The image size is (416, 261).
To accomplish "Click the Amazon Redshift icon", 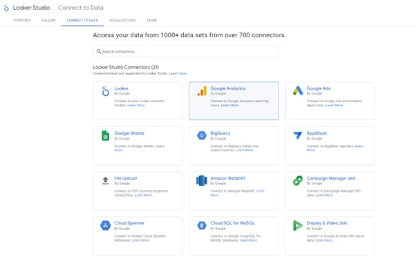I will click(x=202, y=181).
